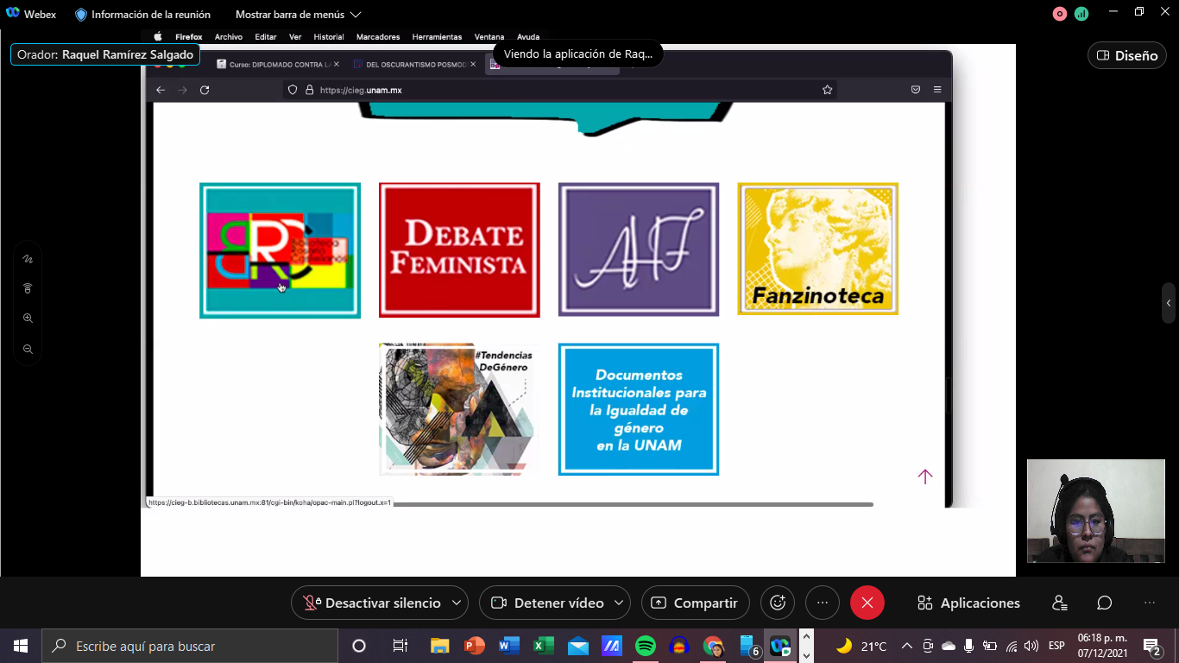
Task: Switch to DEL OSCURANTISMO POSMOD tab
Action: (413, 65)
